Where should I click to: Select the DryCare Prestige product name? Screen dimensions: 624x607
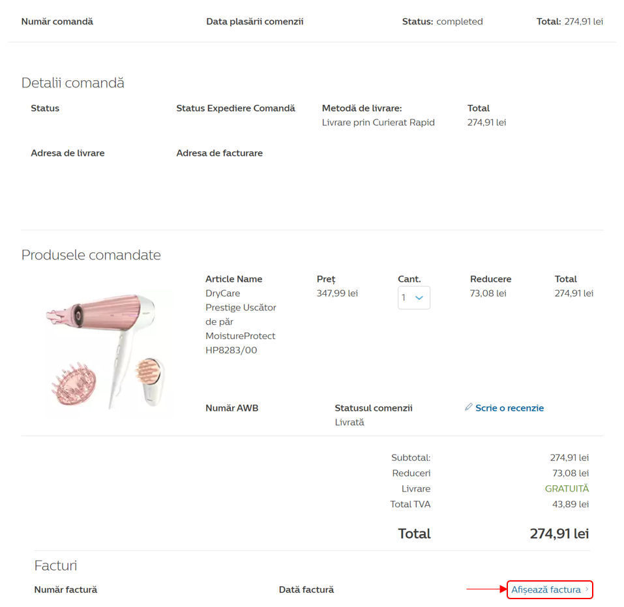coord(241,321)
